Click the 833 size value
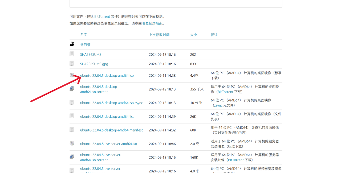The width and height of the screenshot is (341, 173). pyautogui.click(x=193, y=64)
